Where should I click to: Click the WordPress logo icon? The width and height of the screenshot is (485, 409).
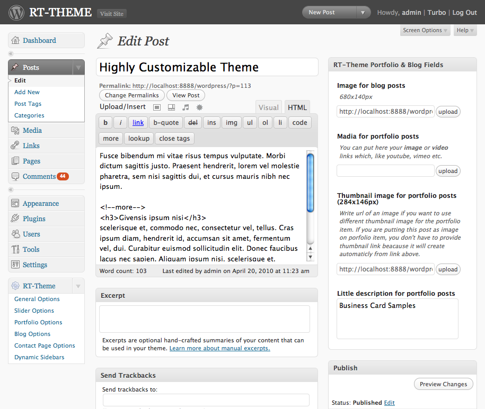16,13
